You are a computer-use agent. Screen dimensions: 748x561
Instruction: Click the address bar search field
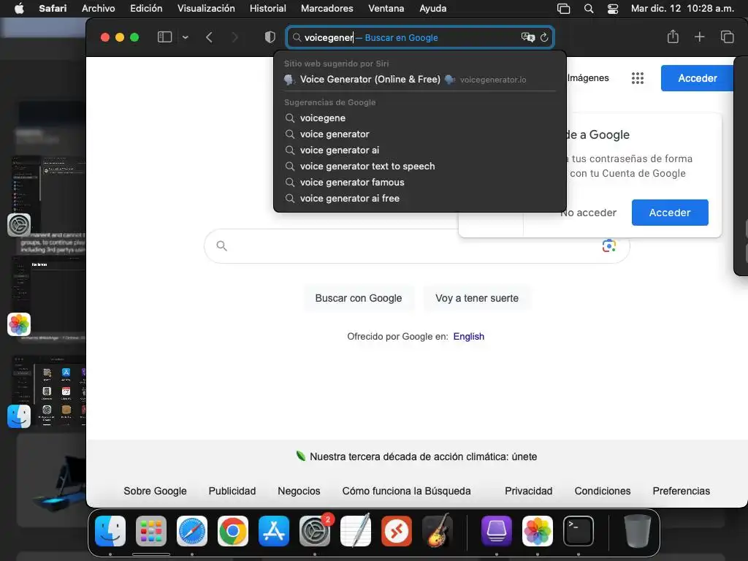click(420, 37)
